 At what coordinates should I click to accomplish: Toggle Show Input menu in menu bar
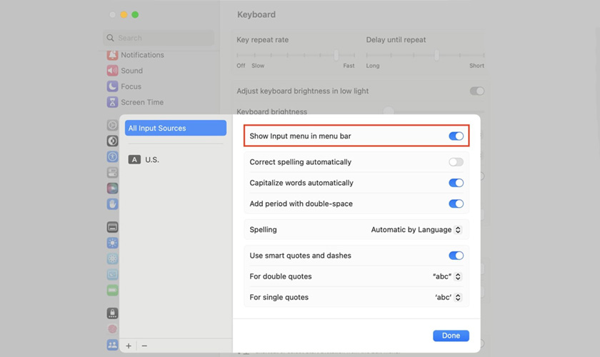coord(456,136)
